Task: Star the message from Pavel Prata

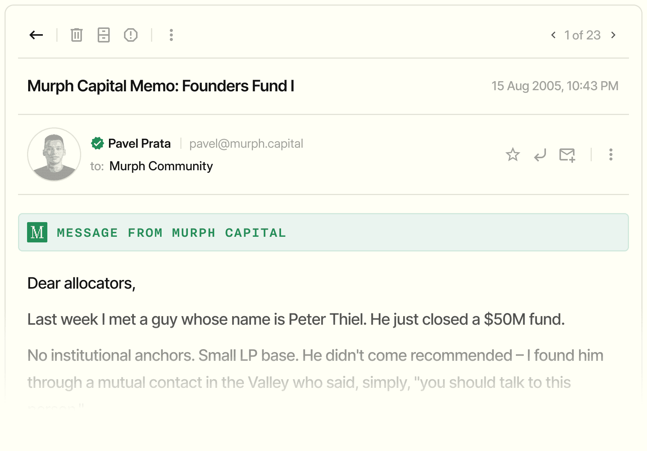Action: pos(512,154)
